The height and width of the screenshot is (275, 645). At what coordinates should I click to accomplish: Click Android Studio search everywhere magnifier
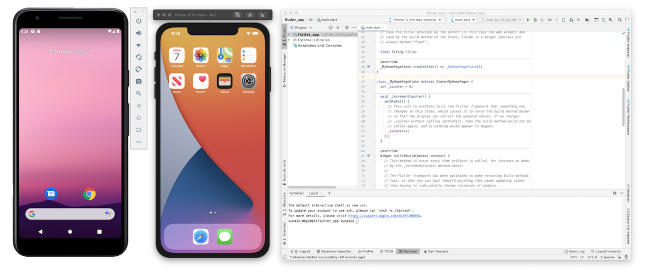(x=620, y=20)
